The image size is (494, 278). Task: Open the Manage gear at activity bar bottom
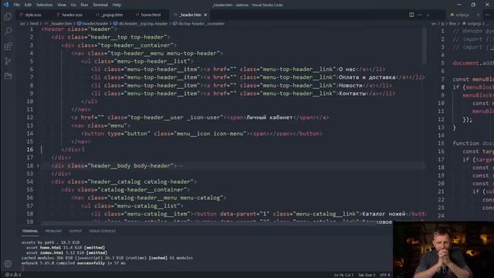(8, 263)
